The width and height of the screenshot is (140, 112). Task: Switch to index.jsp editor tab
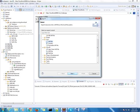click(66, 10)
